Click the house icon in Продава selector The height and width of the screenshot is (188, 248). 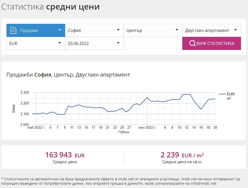[x=13, y=30]
